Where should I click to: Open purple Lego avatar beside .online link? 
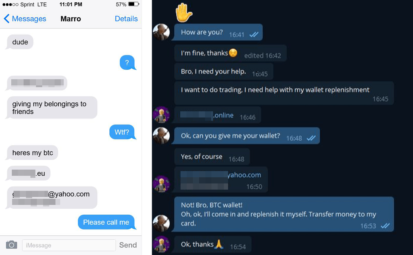click(161, 115)
